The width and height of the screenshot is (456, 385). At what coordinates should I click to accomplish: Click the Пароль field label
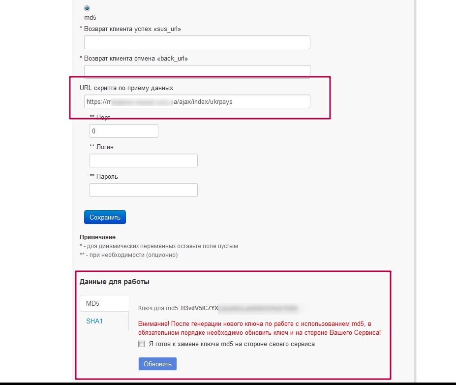point(104,176)
